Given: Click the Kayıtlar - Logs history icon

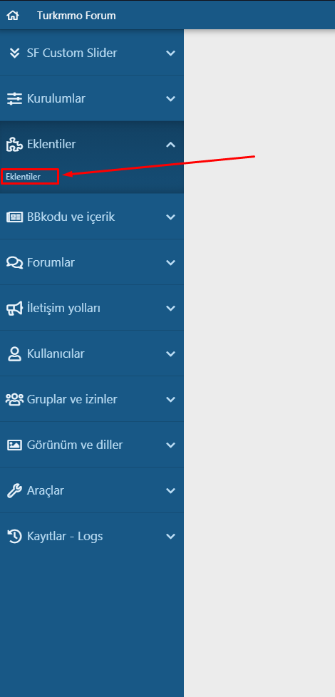Looking at the screenshot, I should [15, 536].
